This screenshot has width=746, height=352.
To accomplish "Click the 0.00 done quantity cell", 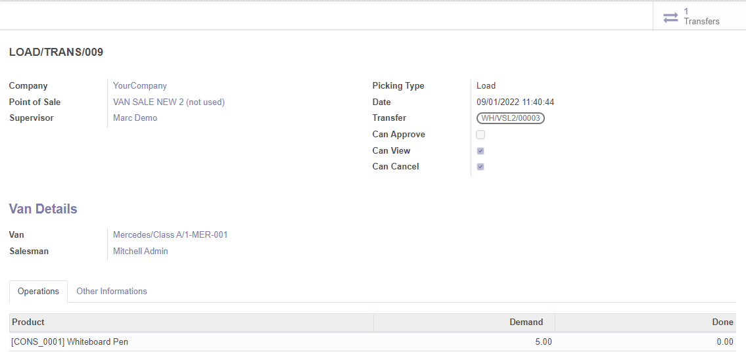I will tap(724, 341).
